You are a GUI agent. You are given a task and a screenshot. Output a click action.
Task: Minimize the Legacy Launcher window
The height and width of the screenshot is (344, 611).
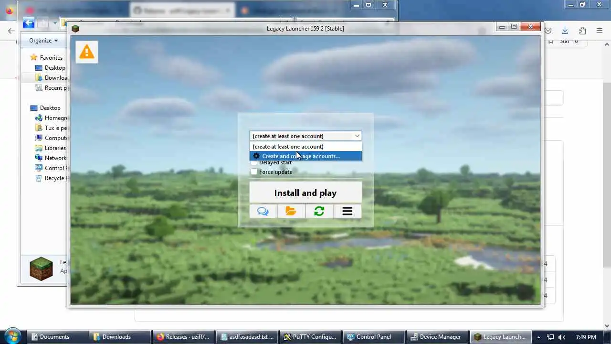(x=502, y=27)
